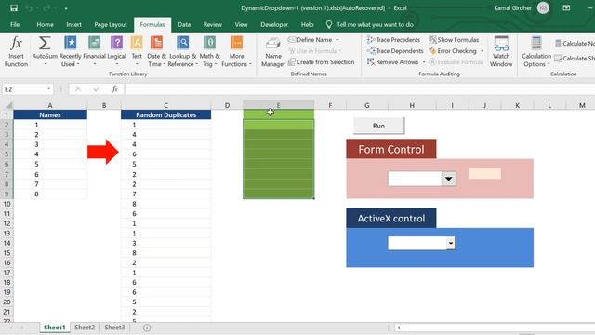Screen dimensions: 595x335
Task: Click the Name Box showing E2
Action: click(23, 89)
